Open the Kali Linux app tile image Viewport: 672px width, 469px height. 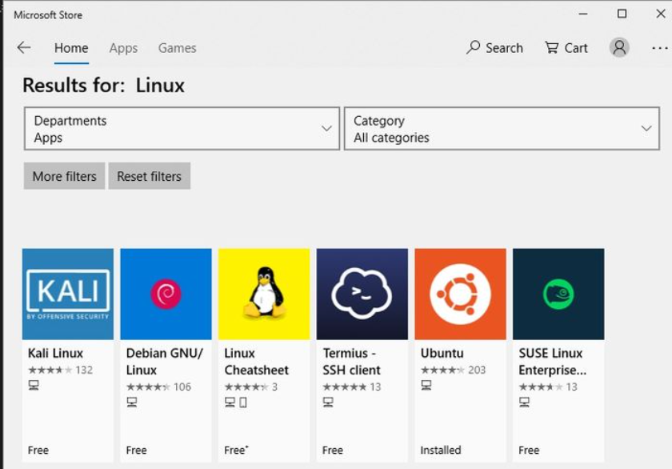coord(68,294)
